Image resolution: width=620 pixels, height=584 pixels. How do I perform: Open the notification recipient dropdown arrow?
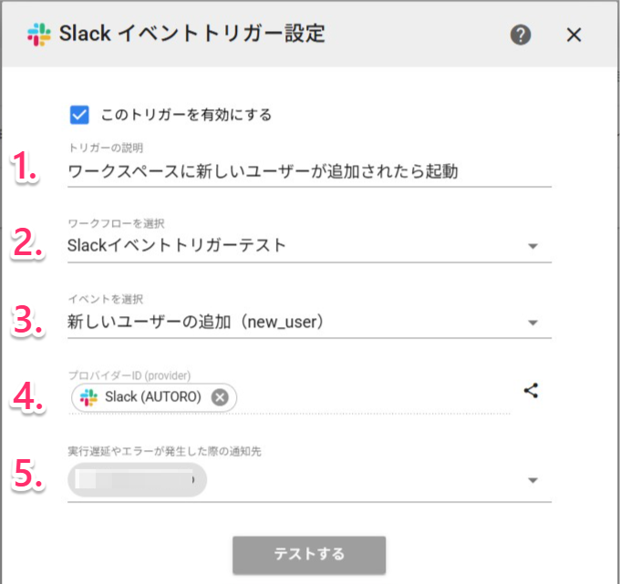point(533,481)
